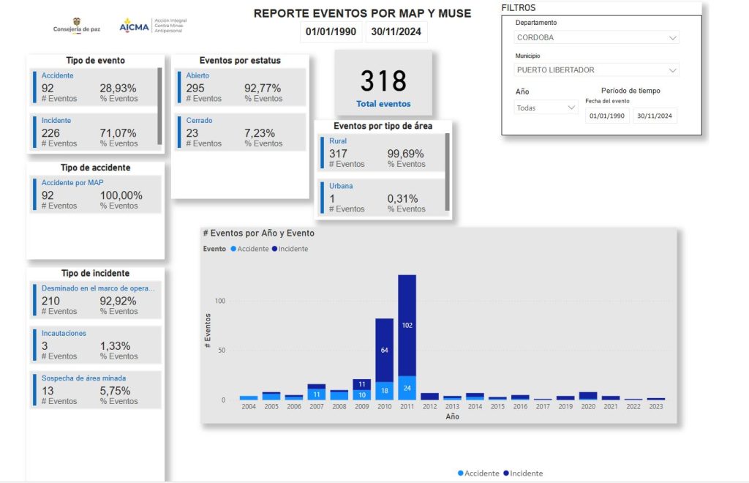749x483 pixels.
Task: Click the 2010 Accidente bar segment labeled 18
Action: (x=385, y=391)
